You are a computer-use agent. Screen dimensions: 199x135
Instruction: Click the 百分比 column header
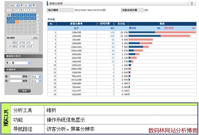click(x=121, y=24)
